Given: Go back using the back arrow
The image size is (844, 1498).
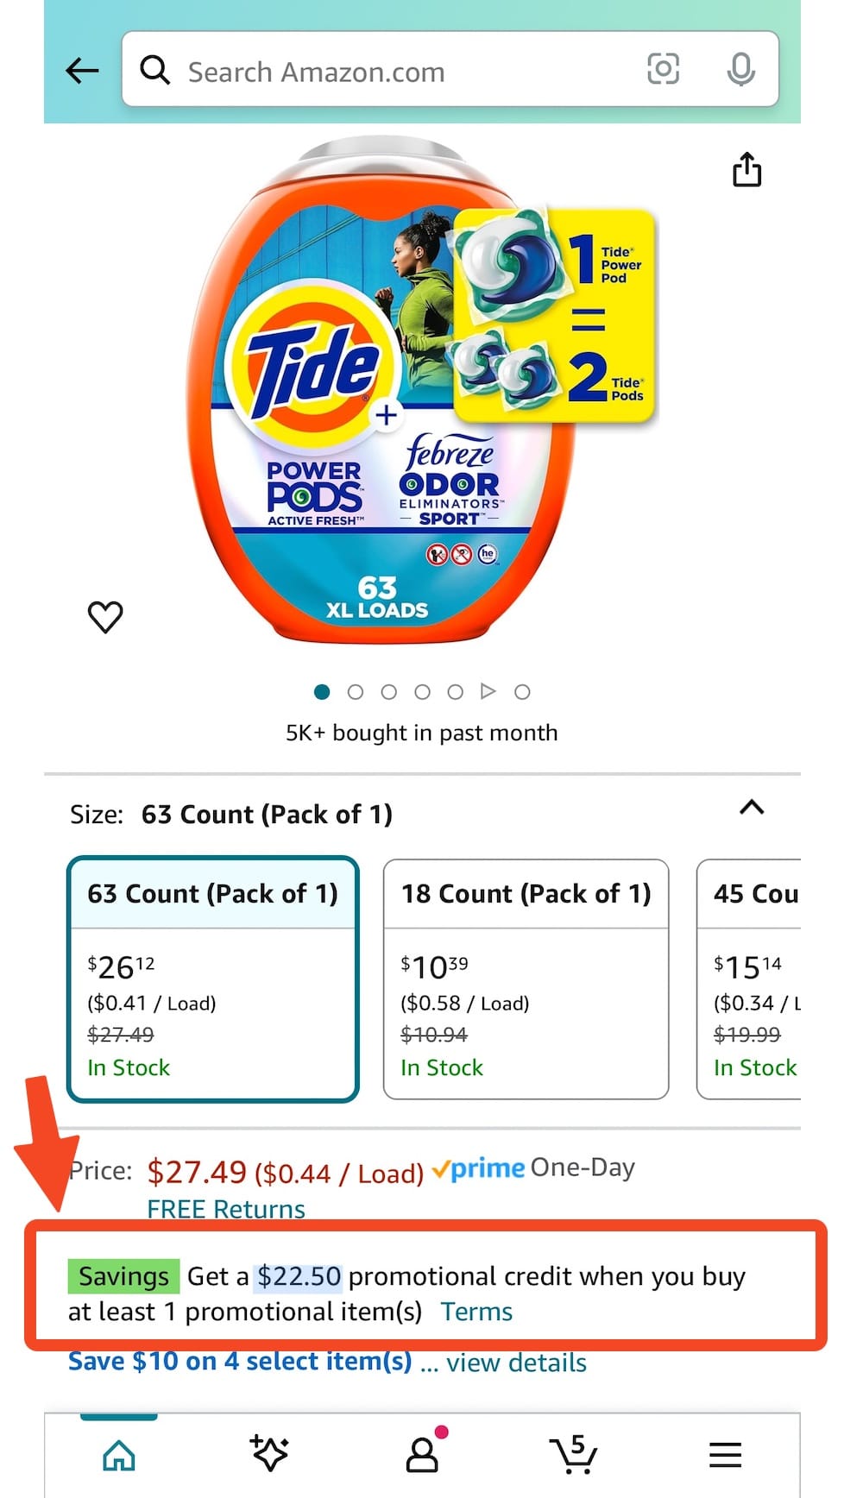Looking at the screenshot, I should (82, 70).
